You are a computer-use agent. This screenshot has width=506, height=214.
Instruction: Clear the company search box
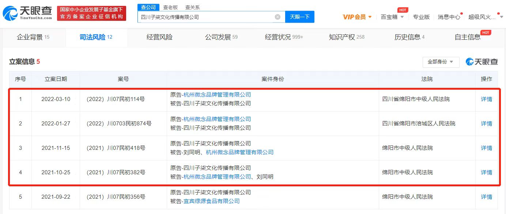(x=277, y=17)
